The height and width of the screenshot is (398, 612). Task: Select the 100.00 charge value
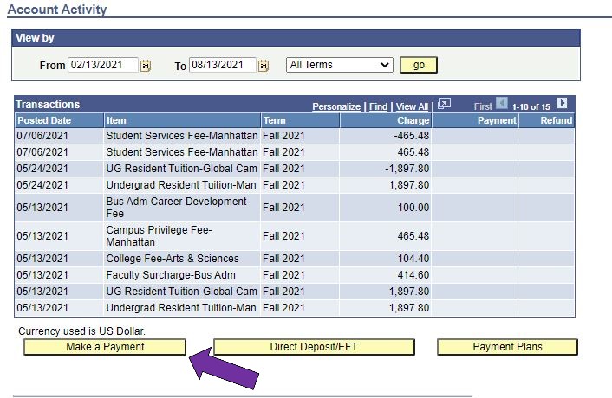(413, 208)
